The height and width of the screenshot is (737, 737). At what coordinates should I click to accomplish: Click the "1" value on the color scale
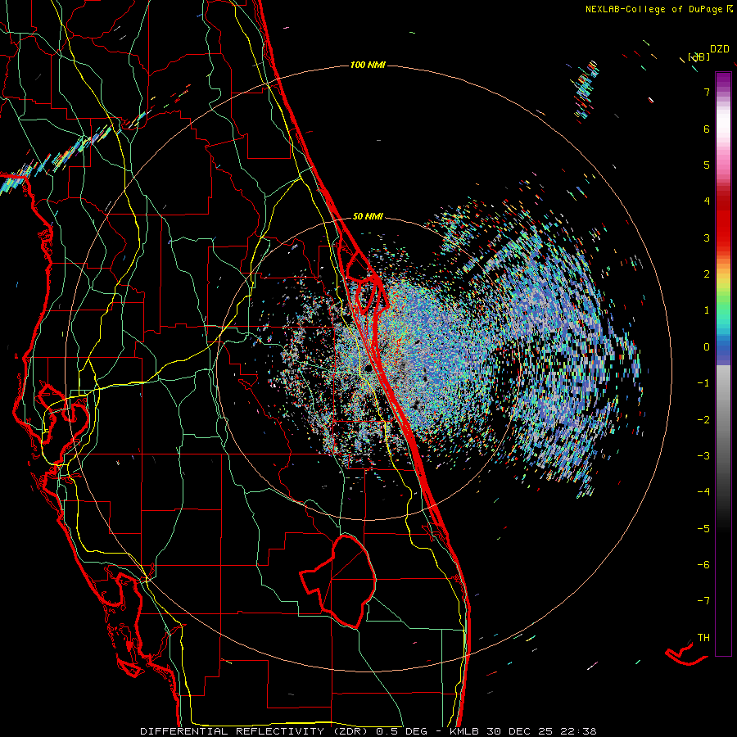pos(707,310)
